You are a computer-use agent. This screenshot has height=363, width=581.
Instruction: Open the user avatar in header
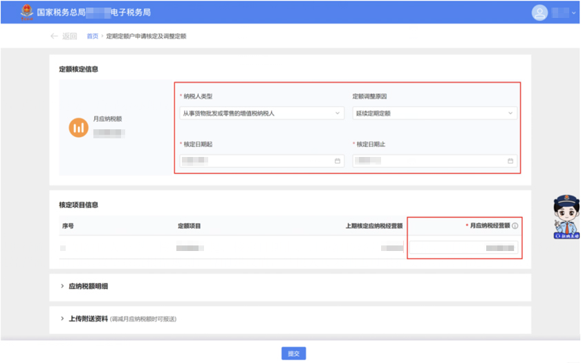pos(539,12)
